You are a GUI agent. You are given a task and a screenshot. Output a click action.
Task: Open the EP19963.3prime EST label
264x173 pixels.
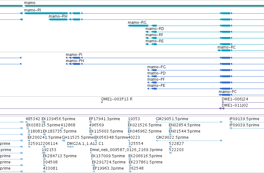click(x=108, y=168)
